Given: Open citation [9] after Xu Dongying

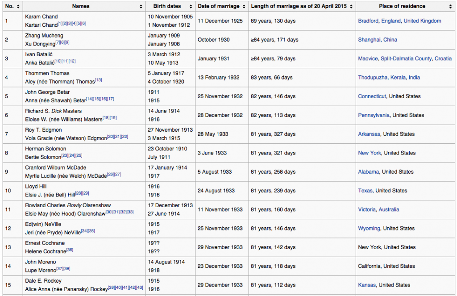Looking at the screenshot, I should (x=67, y=42).
